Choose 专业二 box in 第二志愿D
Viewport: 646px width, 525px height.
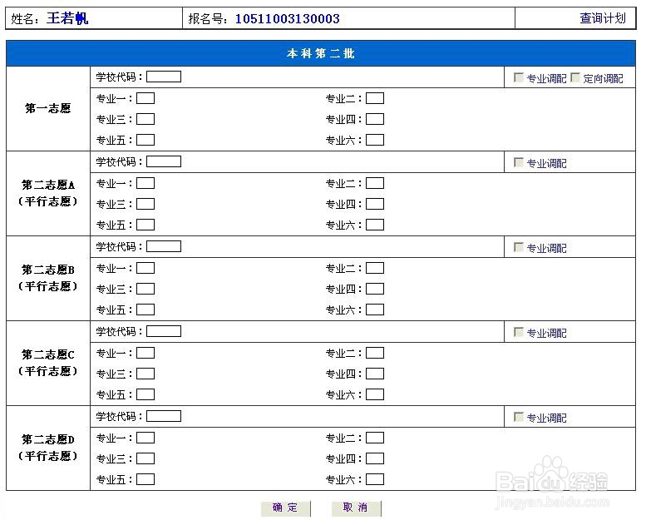375,438
